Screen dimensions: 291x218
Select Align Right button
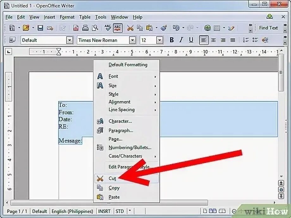pyautogui.click(x=223, y=40)
